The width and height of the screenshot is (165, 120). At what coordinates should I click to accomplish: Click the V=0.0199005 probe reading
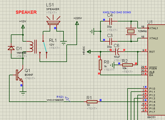pos(55,100)
